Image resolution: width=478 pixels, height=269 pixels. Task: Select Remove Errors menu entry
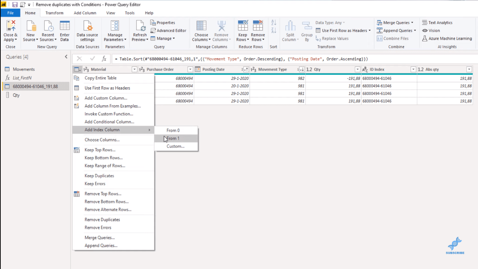pos(113,228)
